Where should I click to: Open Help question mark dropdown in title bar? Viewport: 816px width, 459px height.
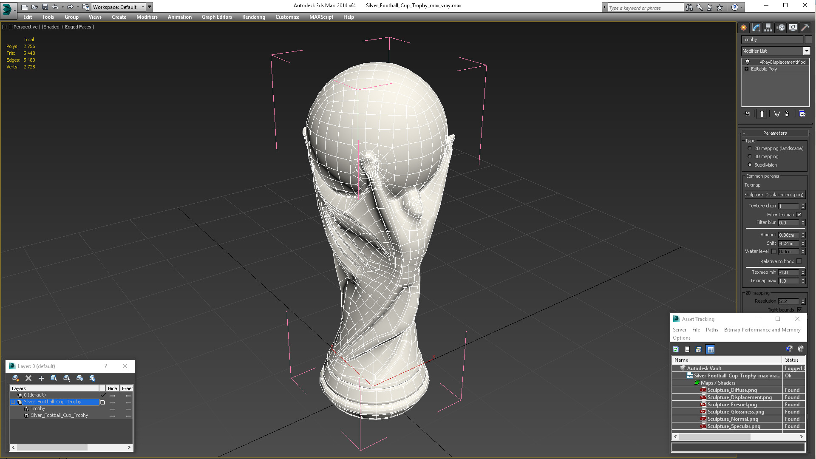(742, 7)
